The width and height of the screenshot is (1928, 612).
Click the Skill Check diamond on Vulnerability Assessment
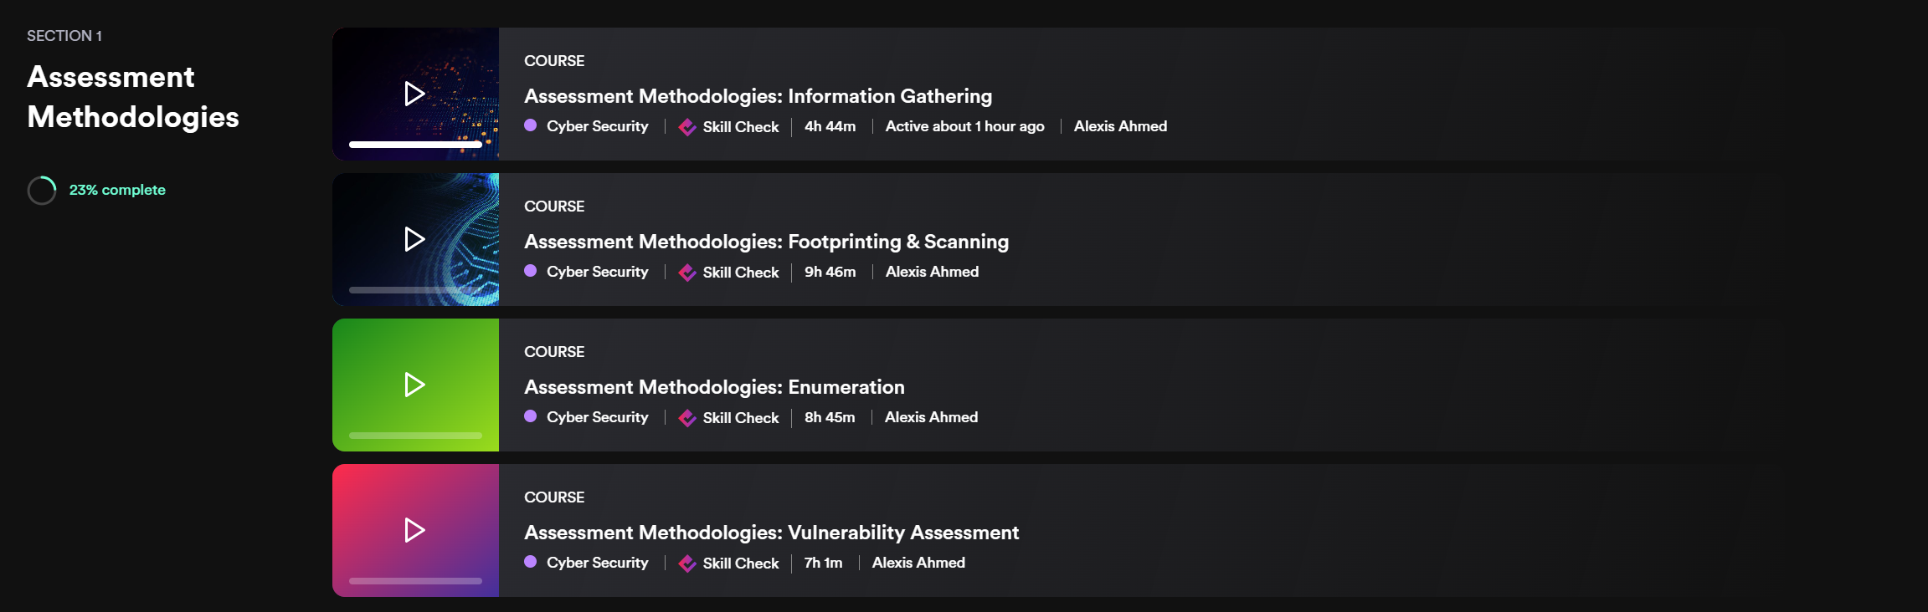click(686, 563)
